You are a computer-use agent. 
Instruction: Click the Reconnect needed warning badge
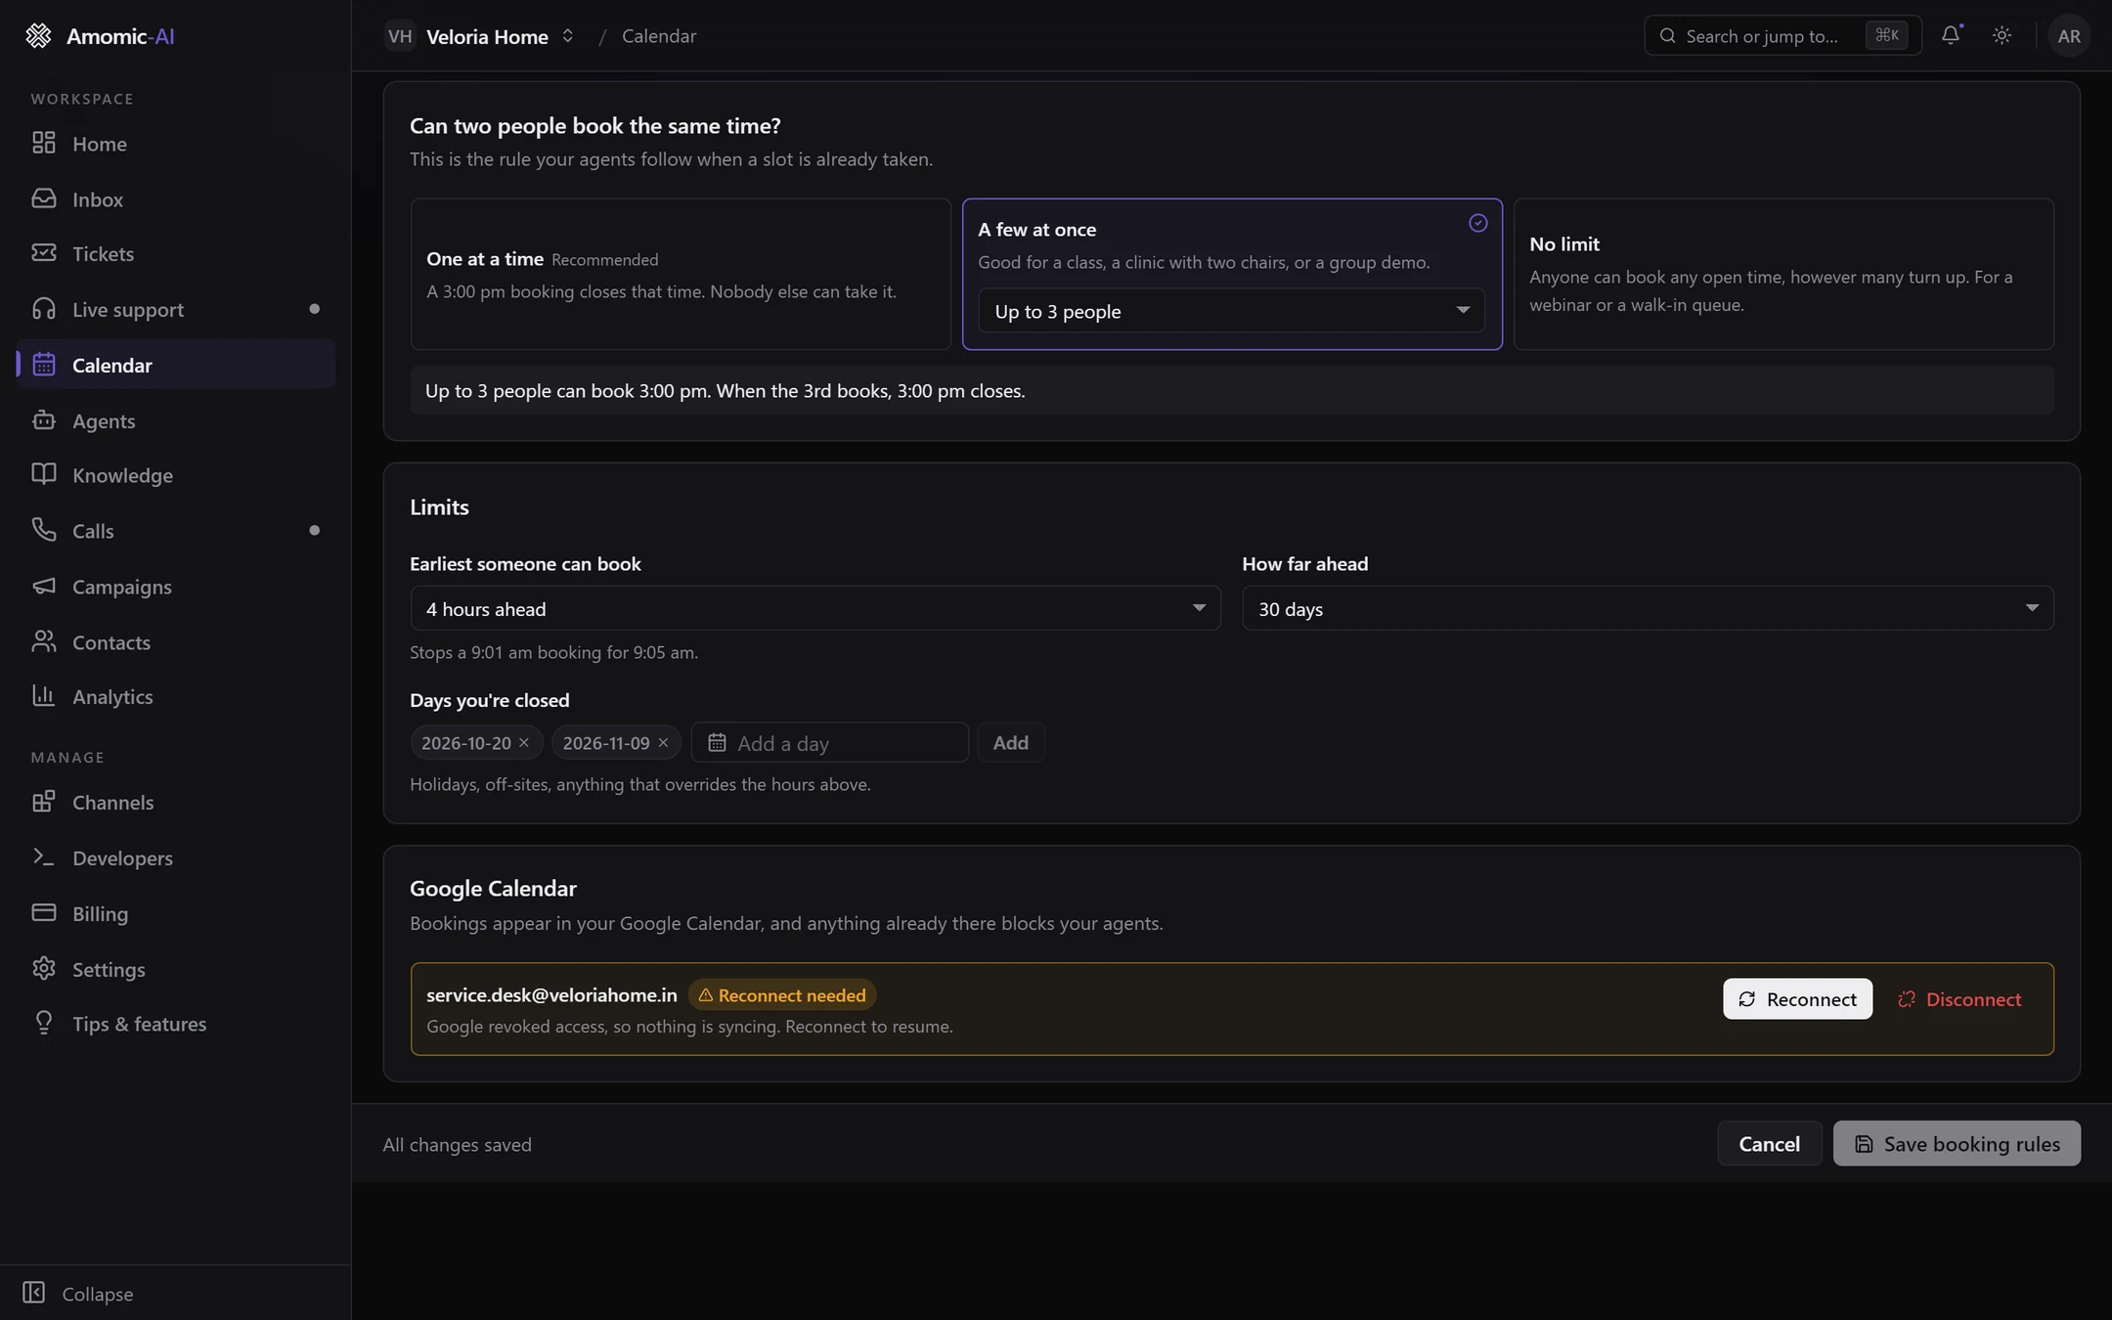coord(782,995)
